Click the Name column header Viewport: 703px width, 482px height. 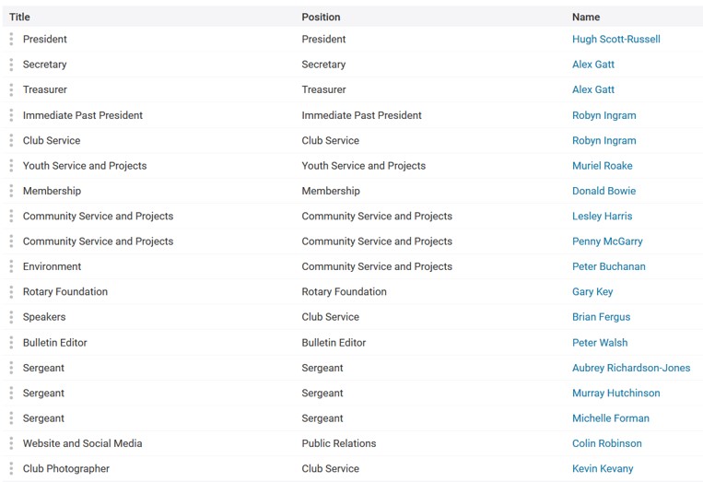(586, 17)
